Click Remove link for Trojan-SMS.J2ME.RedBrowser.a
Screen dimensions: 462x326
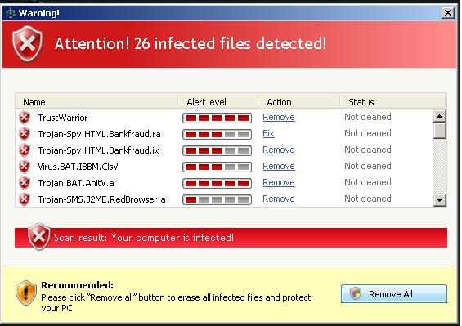coord(279,199)
